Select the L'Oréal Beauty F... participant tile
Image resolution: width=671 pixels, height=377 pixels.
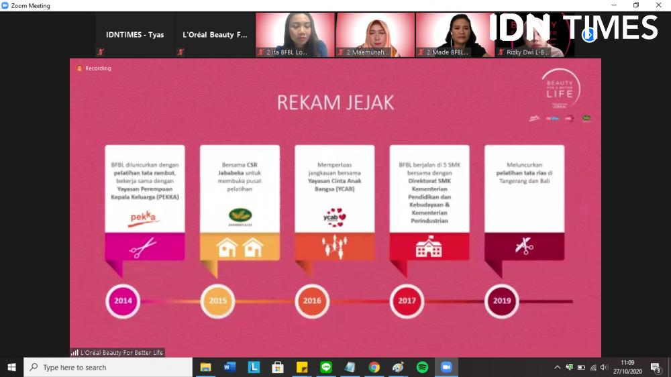click(215, 35)
